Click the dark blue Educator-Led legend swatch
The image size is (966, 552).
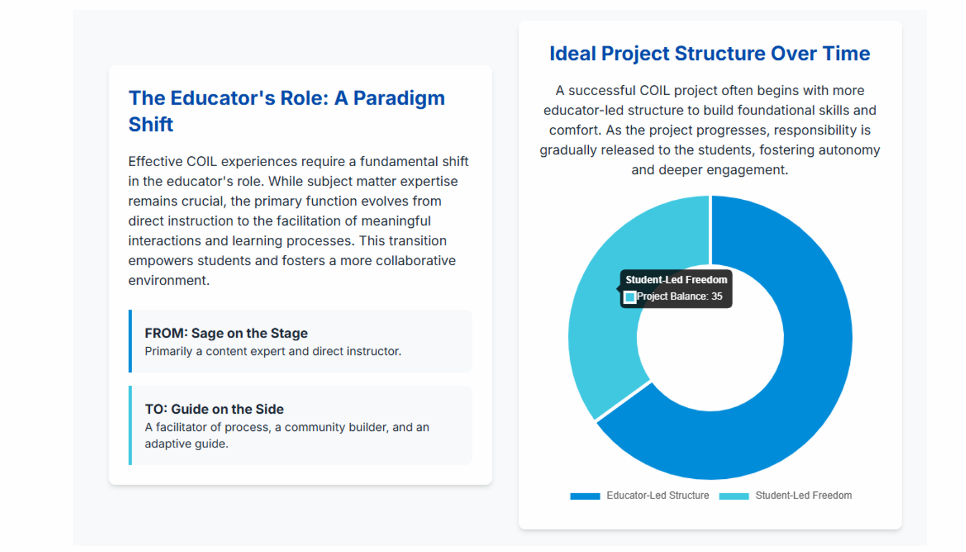[x=585, y=496]
